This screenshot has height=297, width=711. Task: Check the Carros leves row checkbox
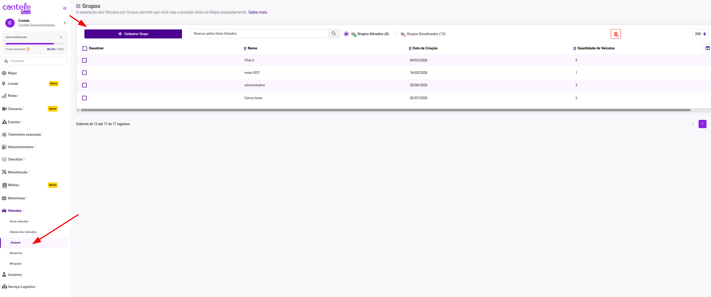click(x=84, y=98)
